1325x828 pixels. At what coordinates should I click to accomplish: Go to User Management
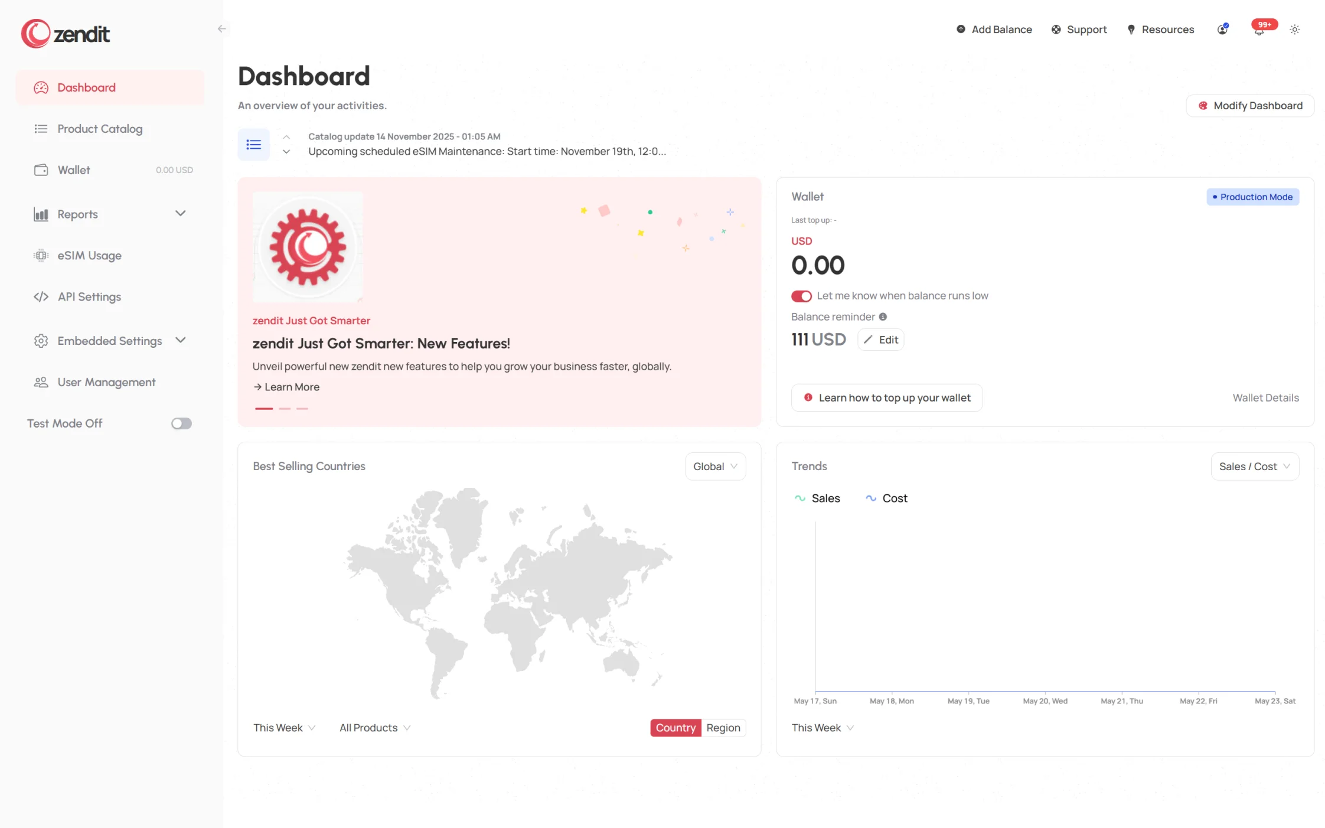tap(110, 382)
